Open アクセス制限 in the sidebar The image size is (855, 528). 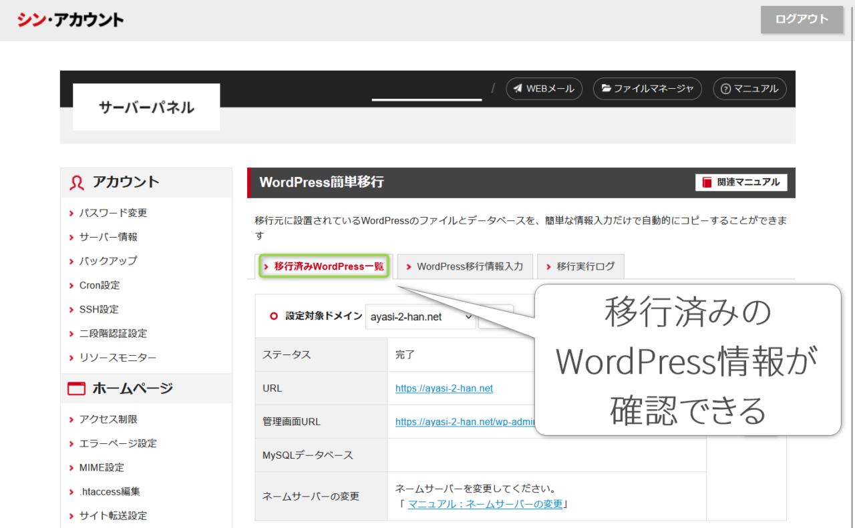[x=108, y=419]
